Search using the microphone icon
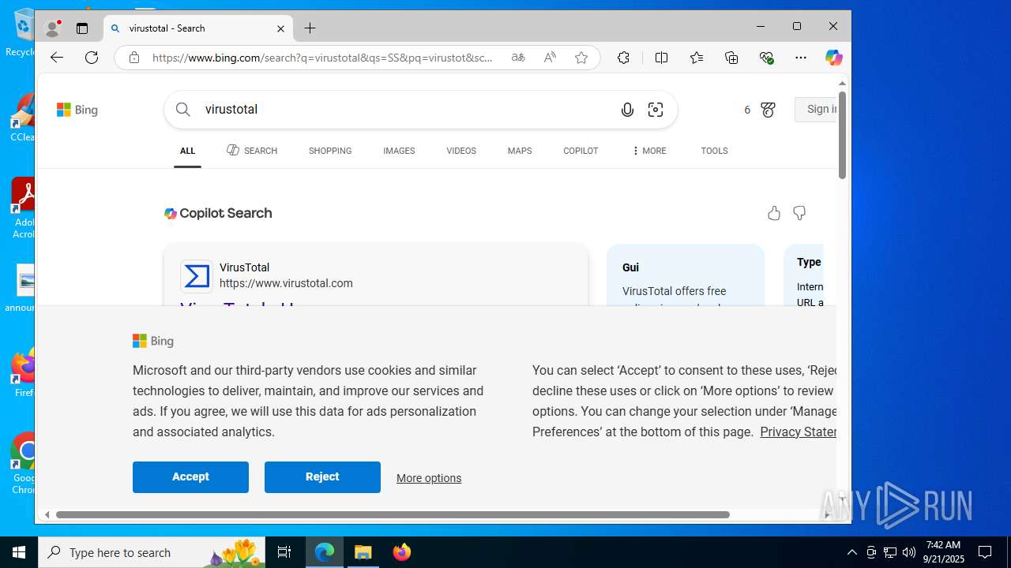Image resolution: width=1011 pixels, height=568 pixels. 627,110
